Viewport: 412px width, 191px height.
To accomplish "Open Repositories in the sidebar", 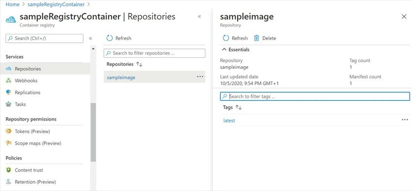I will 45,69.
